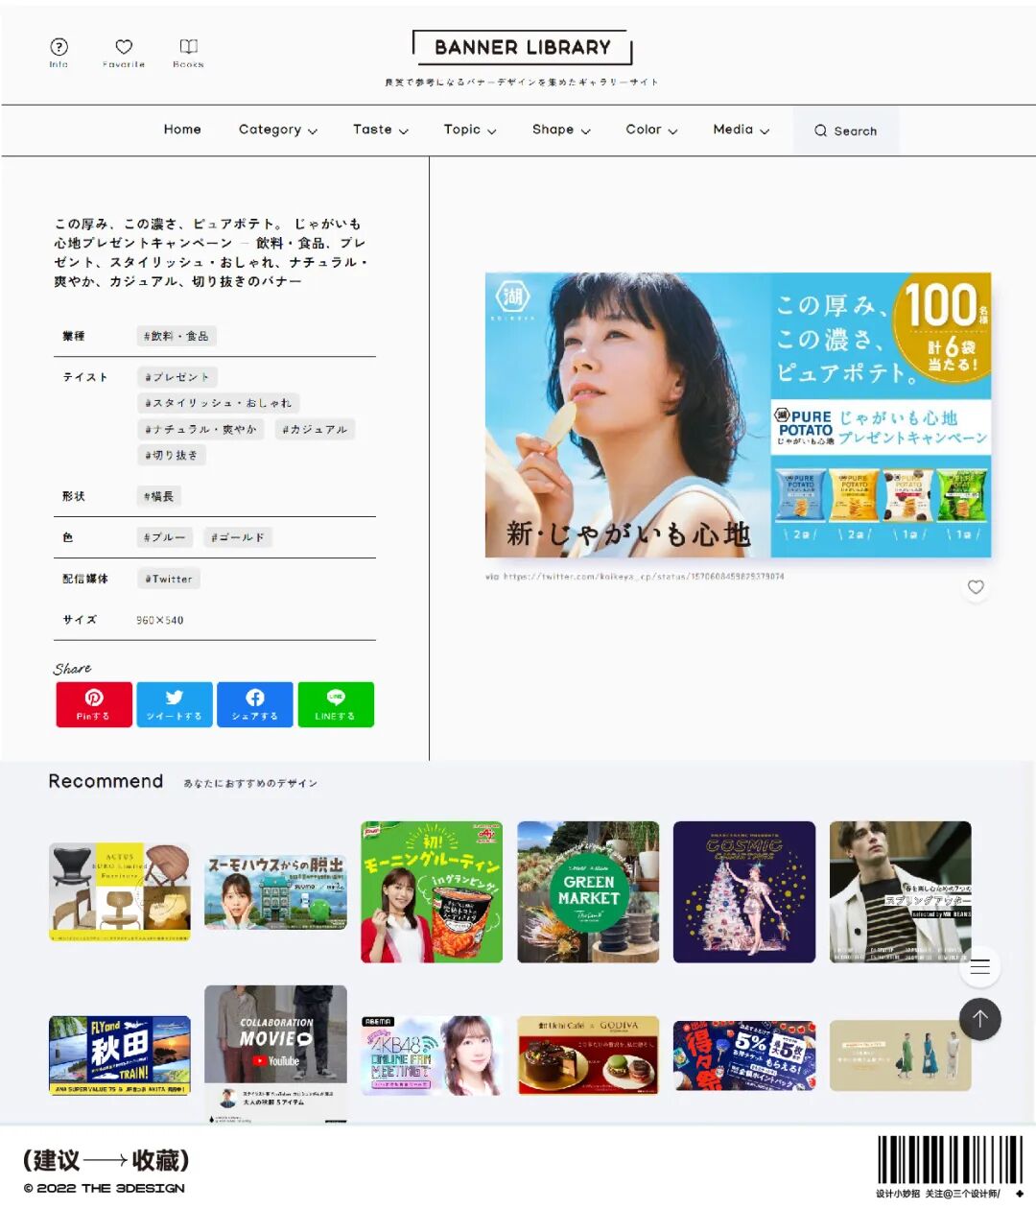The width and height of the screenshot is (1036, 1209).
Task: Open the 5% point-back sale banner thumbnail
Action: tap(744, 1055)
